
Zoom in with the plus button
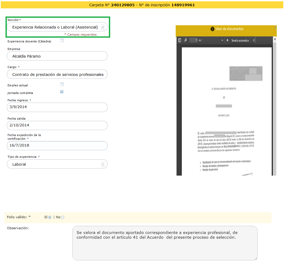pos(227,40)
